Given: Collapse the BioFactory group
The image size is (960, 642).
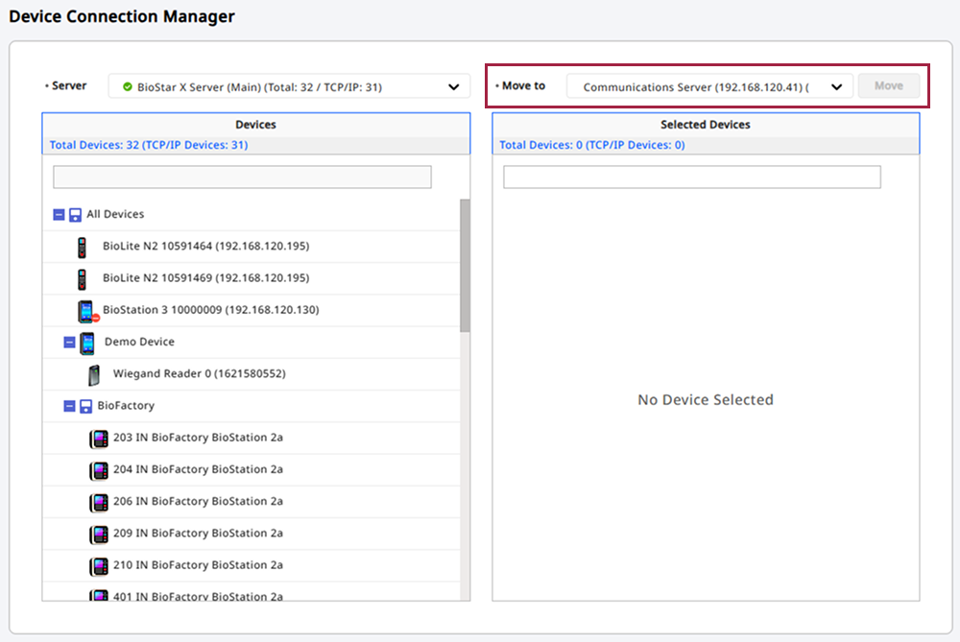Looking at the screenshot, I should click(x=69, y=406).
